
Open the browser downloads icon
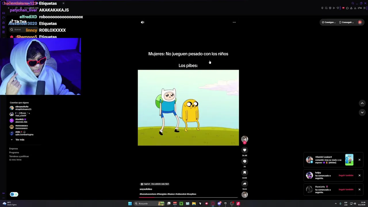point(355,8)
